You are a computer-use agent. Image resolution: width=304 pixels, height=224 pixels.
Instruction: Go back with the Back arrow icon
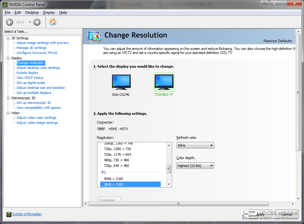tap(9, 22)
